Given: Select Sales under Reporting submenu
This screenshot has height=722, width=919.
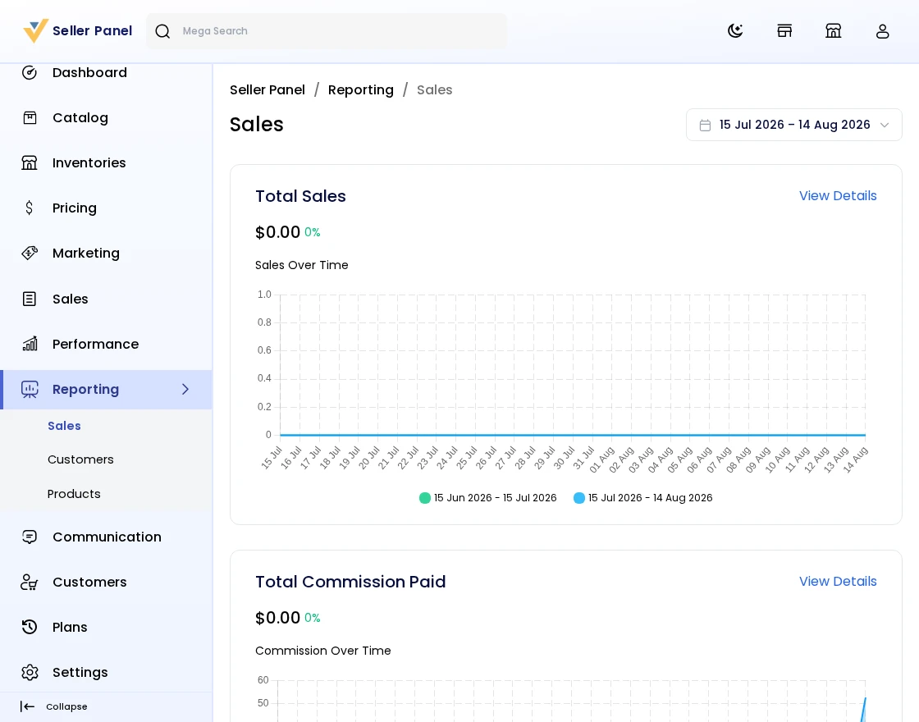Looking at the screenshot, I should coord(64,426).
